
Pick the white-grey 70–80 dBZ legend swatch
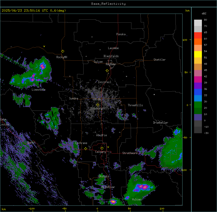coord(198,23)
